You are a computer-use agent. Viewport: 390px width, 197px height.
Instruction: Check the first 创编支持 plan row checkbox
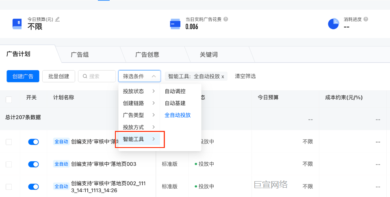[x=9, y=142]
